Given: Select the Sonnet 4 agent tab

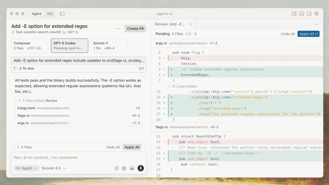Looking at the screenshot, I should tap(109, 45).
